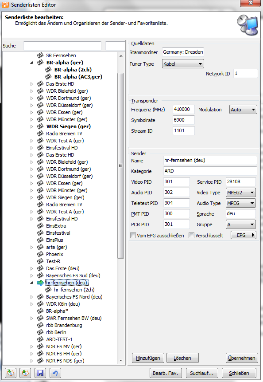Click the film icon of BR-alpha (2ch)

coord(48,70)
